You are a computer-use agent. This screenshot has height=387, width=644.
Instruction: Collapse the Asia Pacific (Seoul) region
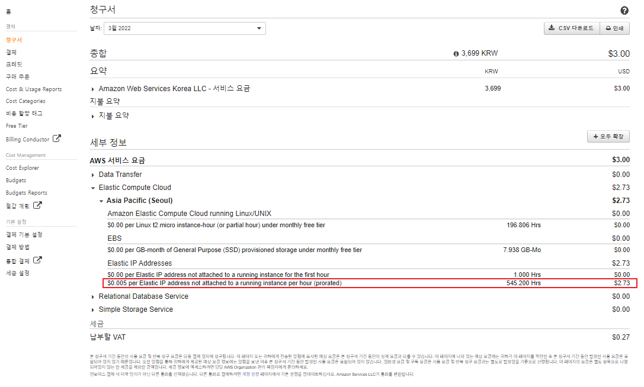coord(101,201)
